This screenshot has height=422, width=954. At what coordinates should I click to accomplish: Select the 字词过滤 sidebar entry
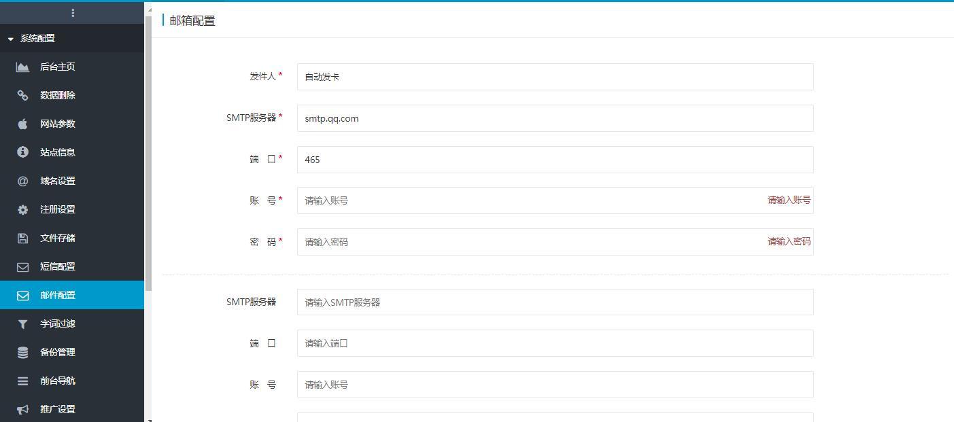click(72, 323)
